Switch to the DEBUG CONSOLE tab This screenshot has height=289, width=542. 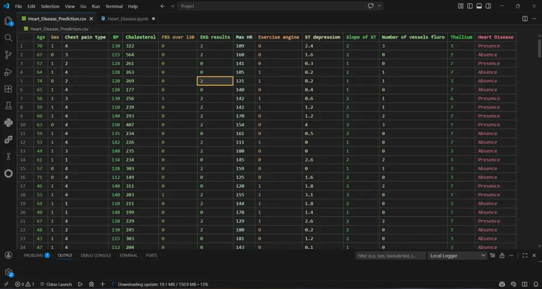tap(96, 255)
